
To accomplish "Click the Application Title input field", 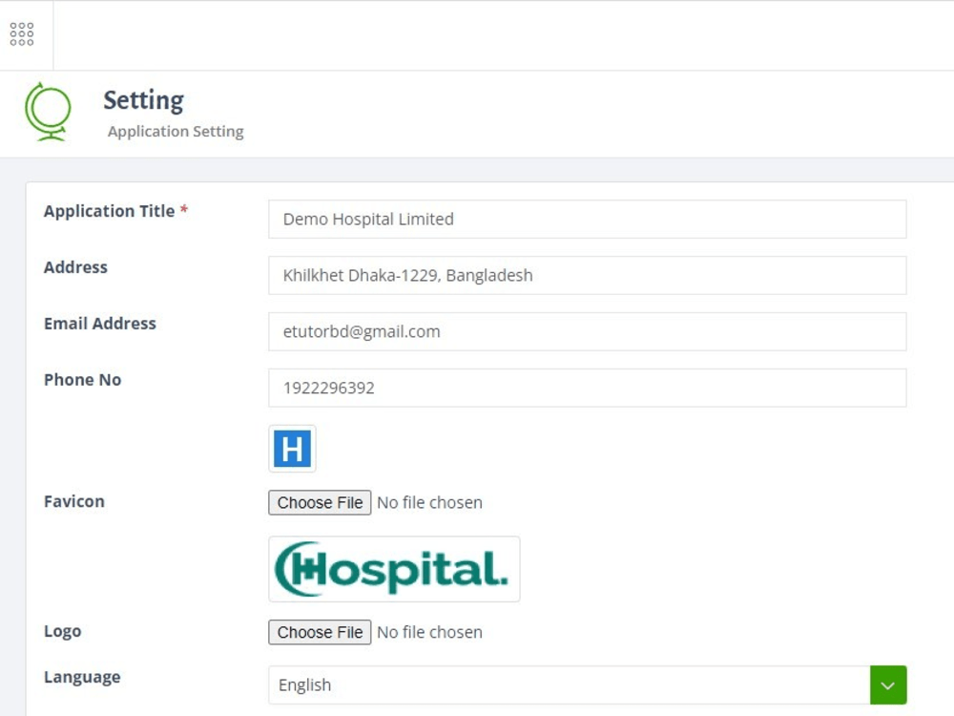I will click(x=587, y=220).
